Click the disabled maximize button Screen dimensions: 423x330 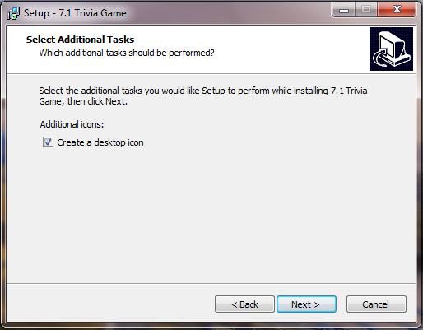point(366,10)
